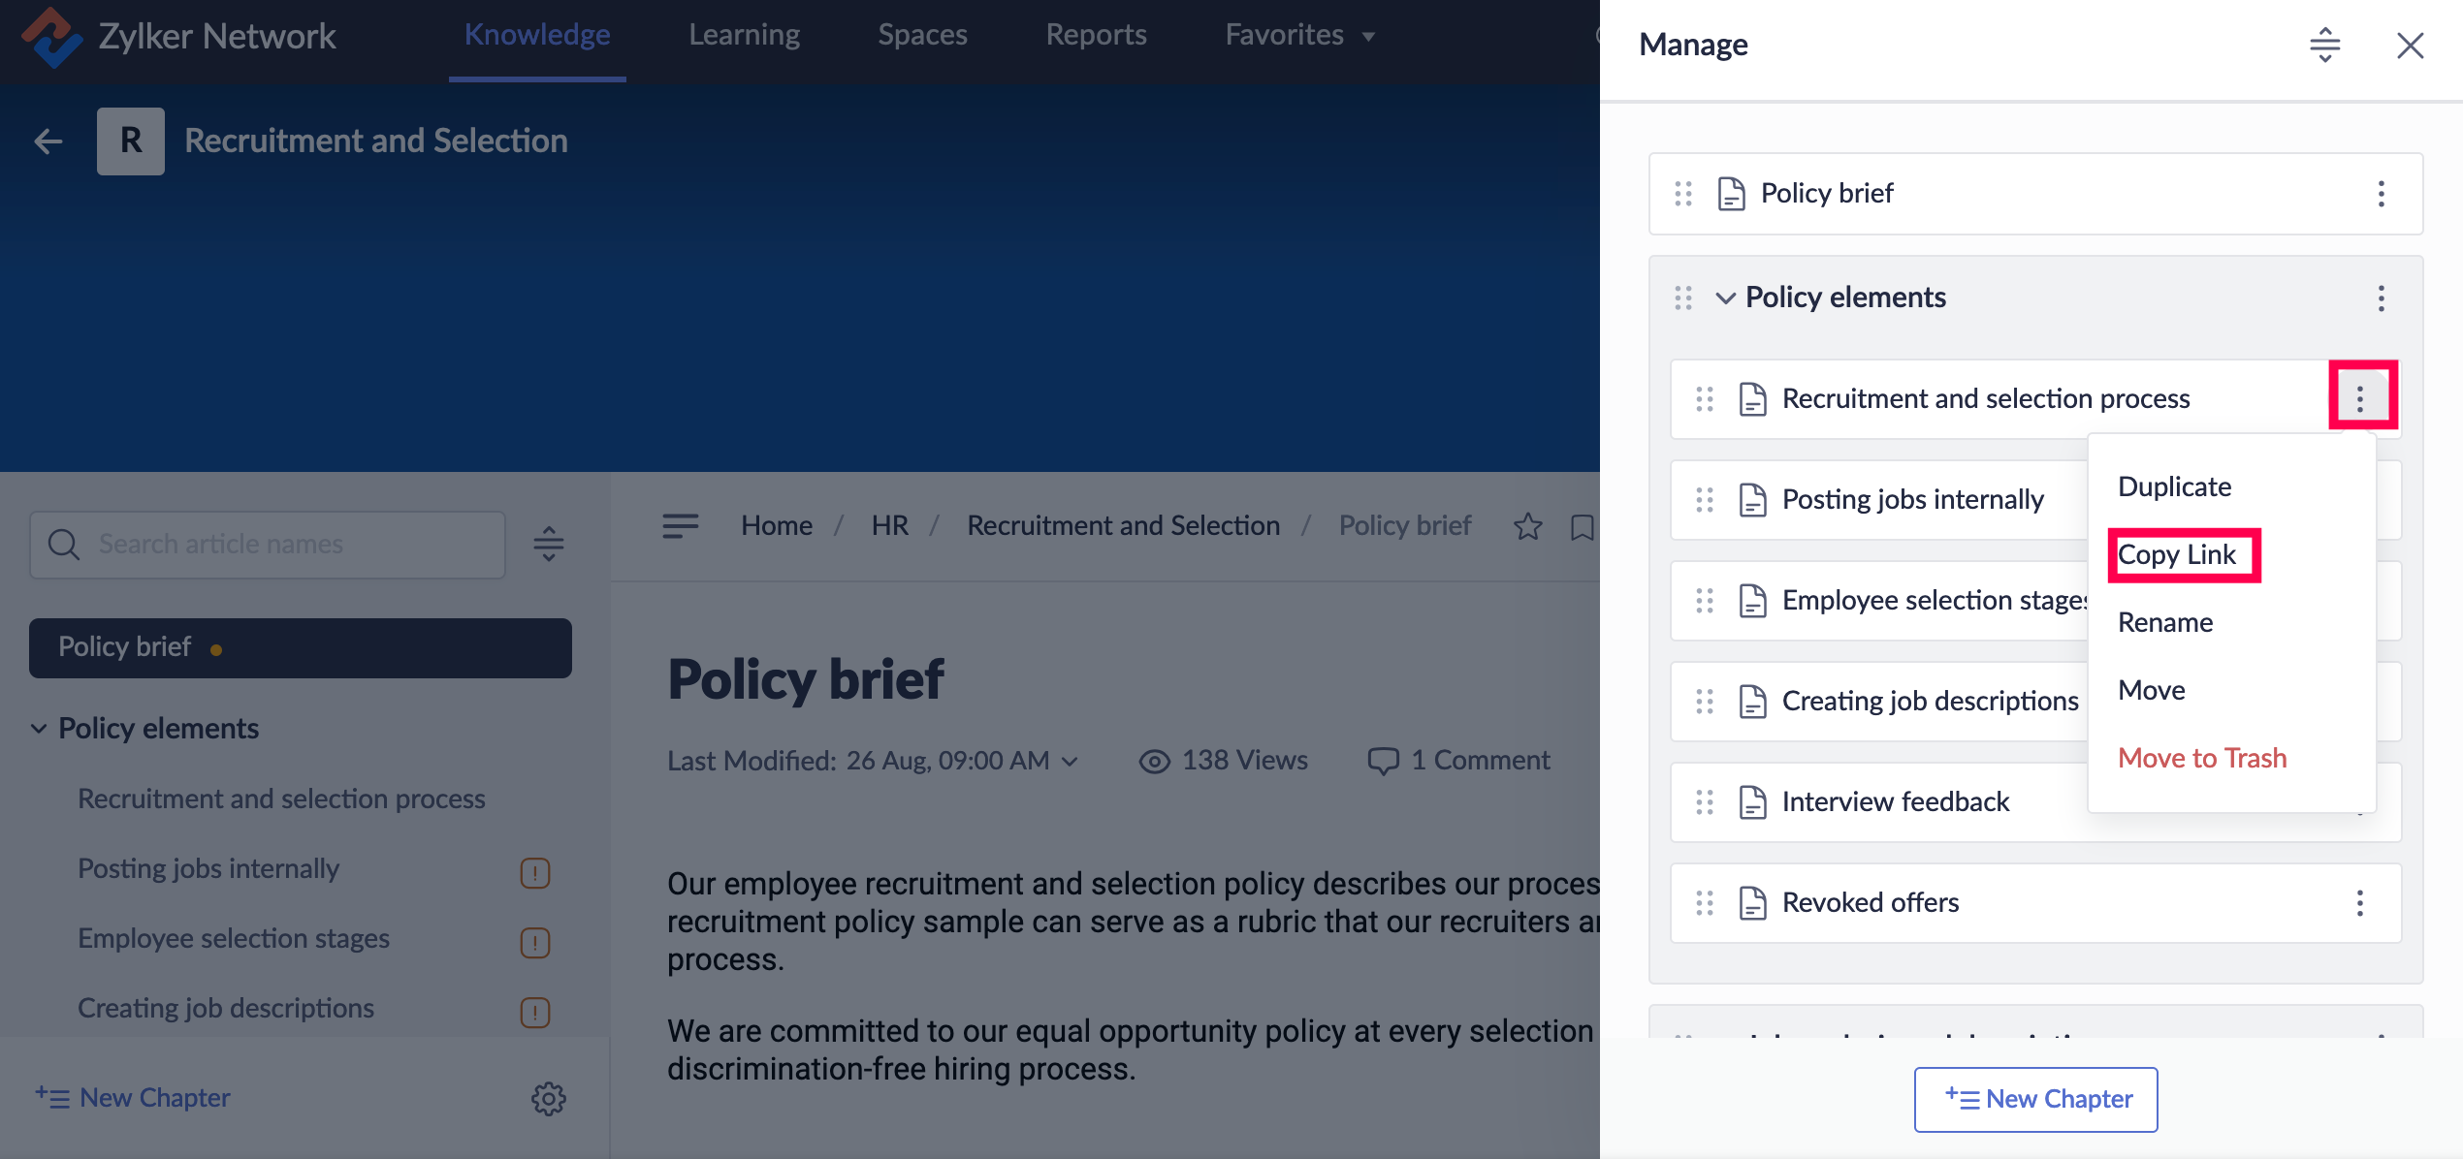The height and width of the screenshot is (1159, 2463).
Task: Click expand/collapse icon beside article search
Action: 548,545
